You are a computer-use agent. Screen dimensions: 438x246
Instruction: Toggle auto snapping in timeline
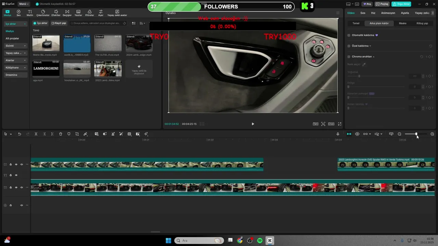pos(357,134)
